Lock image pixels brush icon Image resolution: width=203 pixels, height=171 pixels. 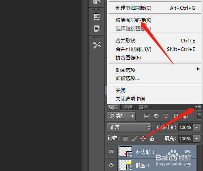point(134,139)
